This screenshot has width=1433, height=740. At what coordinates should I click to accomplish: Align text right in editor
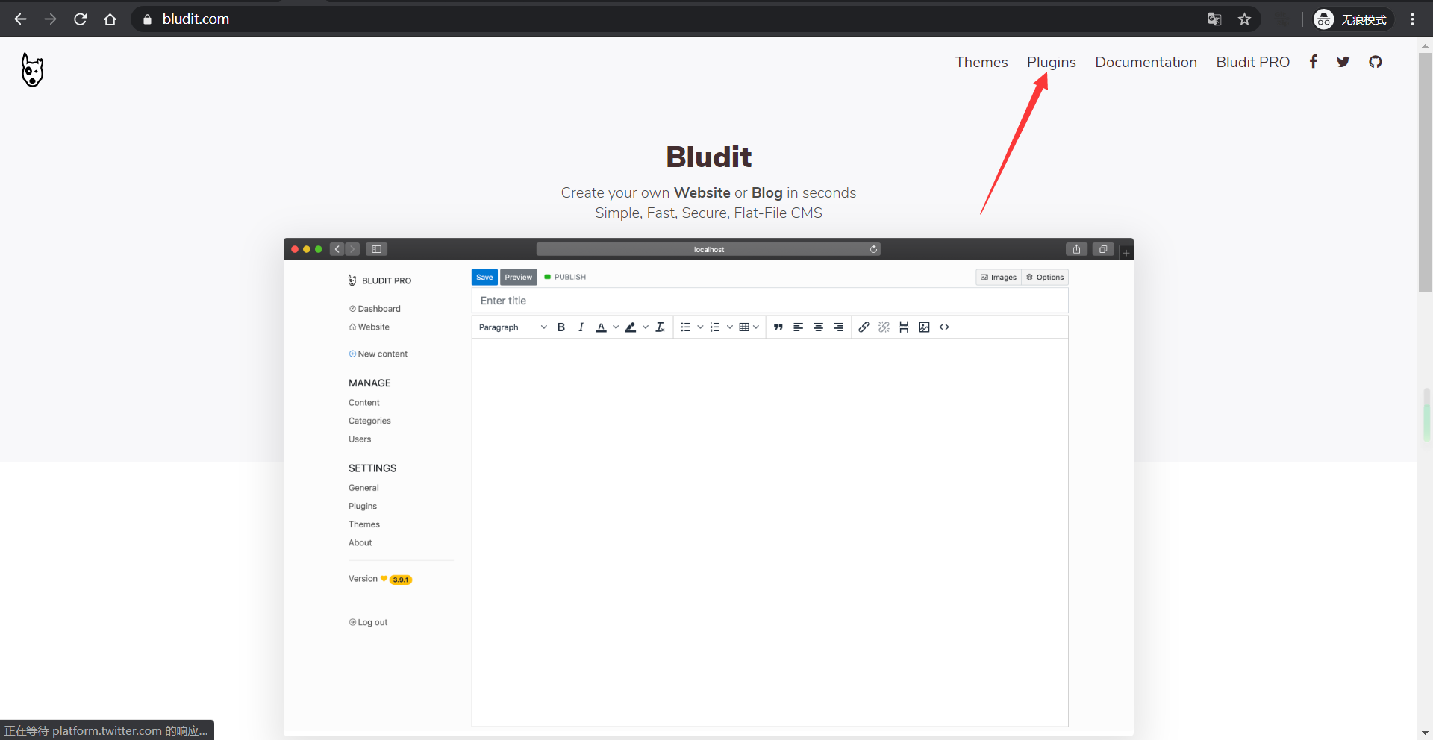(x=838, y=327)
